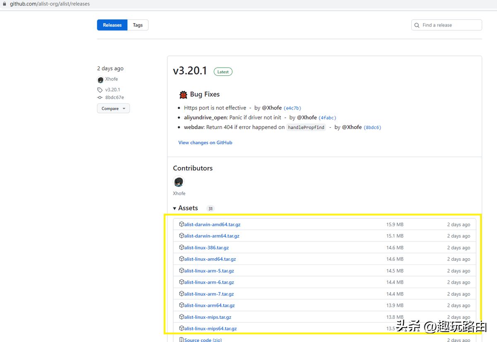Screen dimensions: 497x342
Task: Open the v3.20.1 release title
Action: [190, 71]
